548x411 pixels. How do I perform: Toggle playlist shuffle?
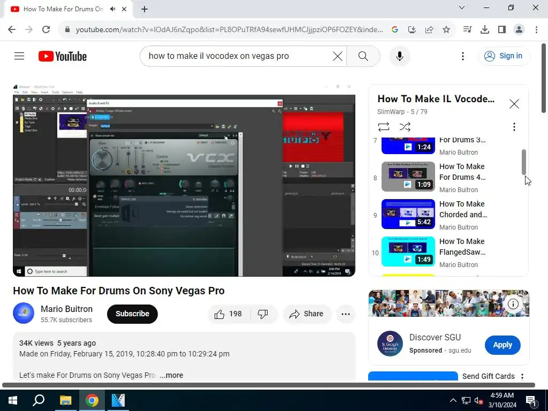[405, 126]
